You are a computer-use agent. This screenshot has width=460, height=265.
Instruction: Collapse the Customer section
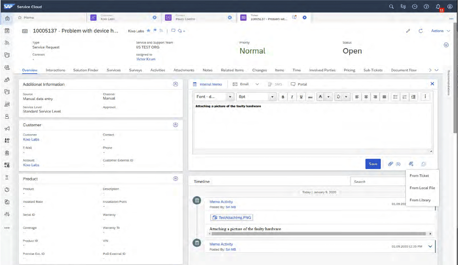click(175, 125)
